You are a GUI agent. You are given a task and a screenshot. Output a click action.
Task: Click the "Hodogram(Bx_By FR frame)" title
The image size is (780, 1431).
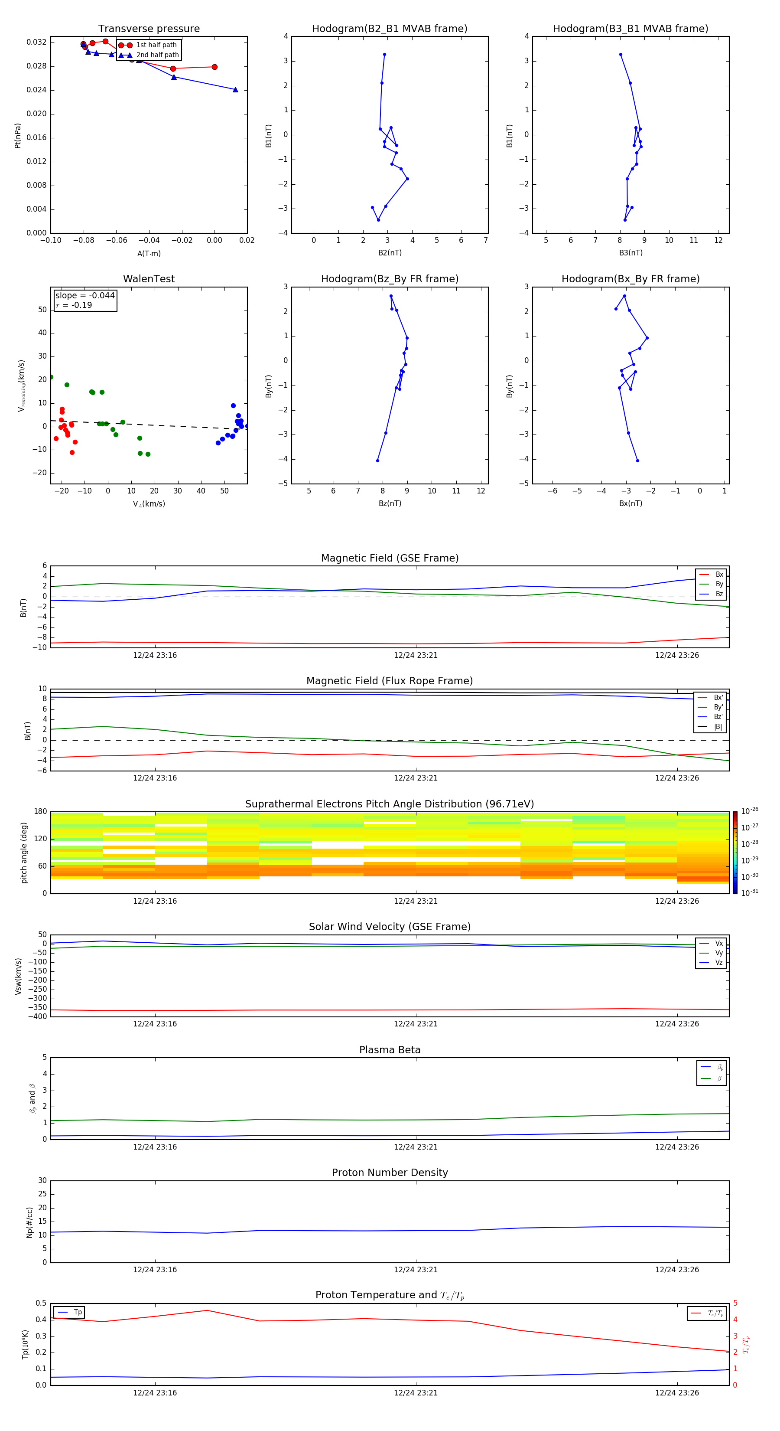(x=630, y=279)
